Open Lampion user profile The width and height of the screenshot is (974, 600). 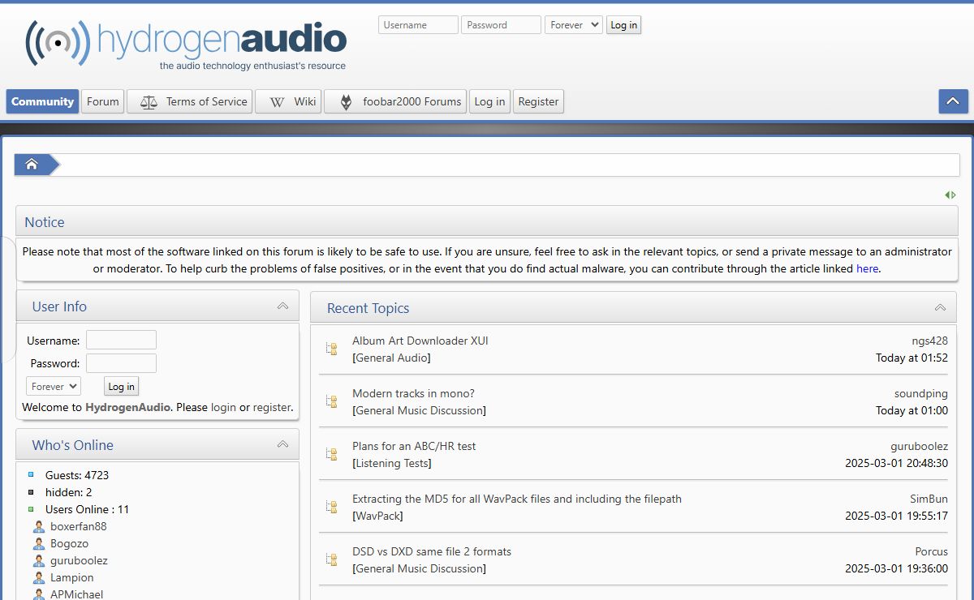(x=72, y=577)
